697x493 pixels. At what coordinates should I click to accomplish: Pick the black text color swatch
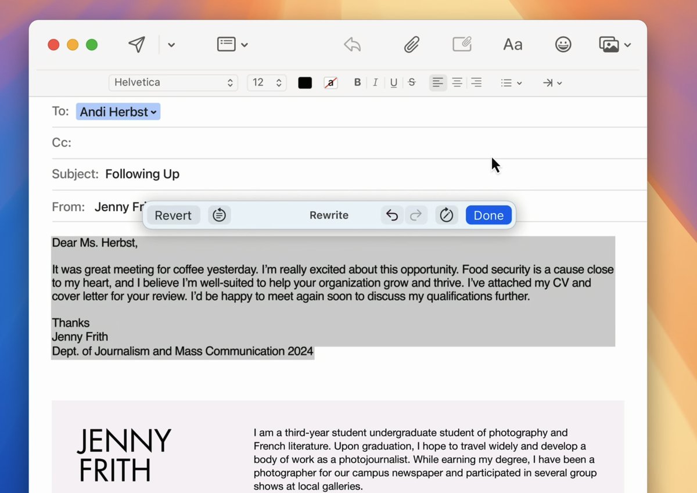click(305, 83)
